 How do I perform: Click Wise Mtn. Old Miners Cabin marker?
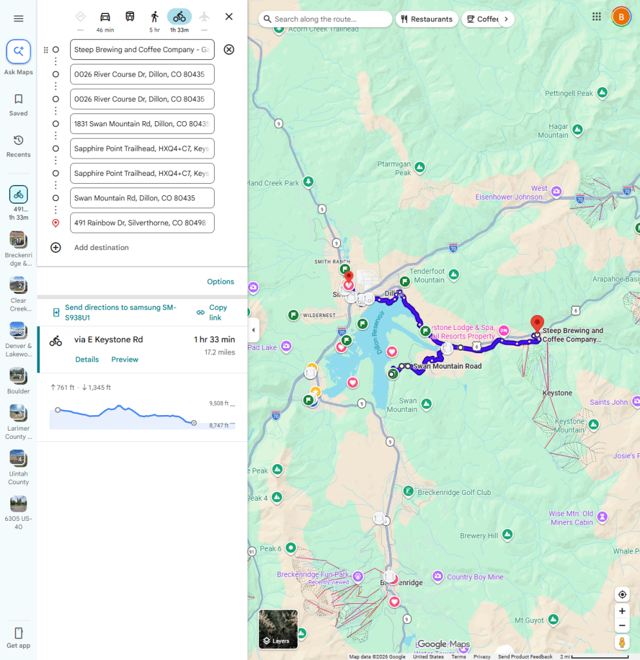(603, 516)
